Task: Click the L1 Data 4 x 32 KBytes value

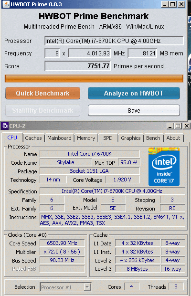Action: (138, 243)
